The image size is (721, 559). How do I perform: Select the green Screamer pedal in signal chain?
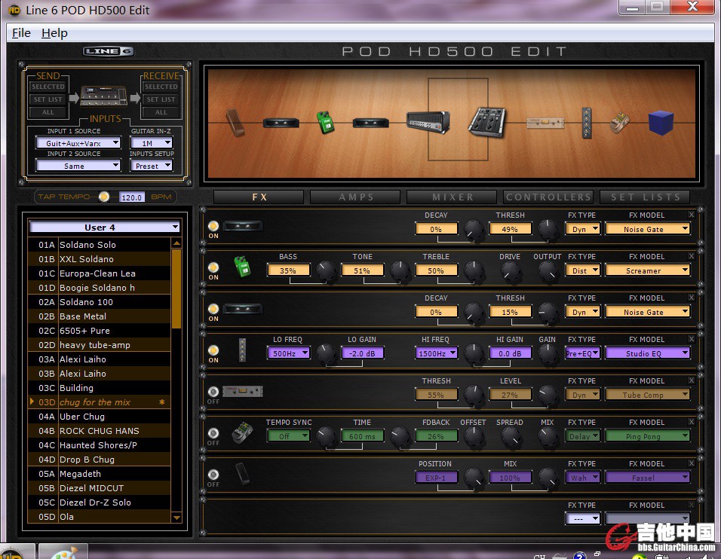pos(326,122)
